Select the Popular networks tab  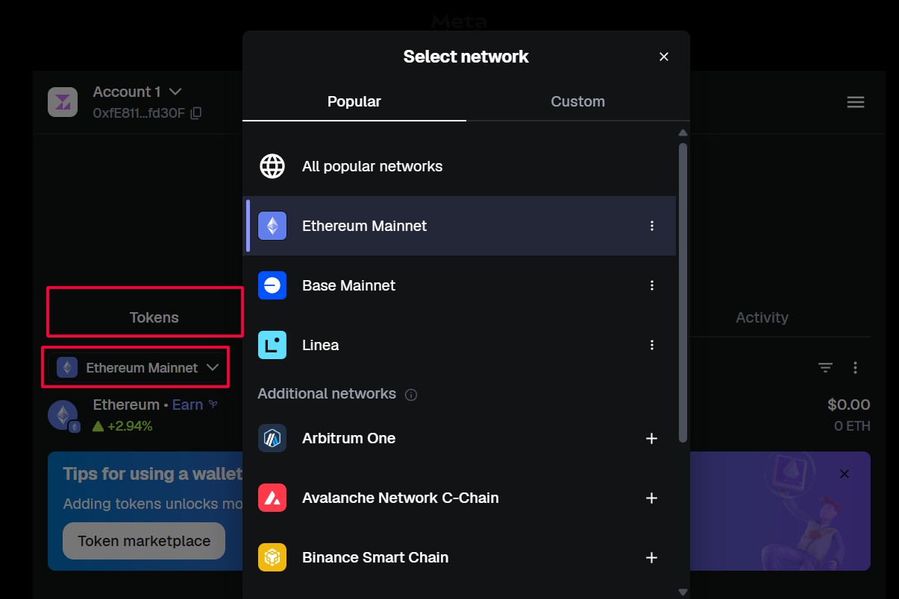(x=354, y=101)
